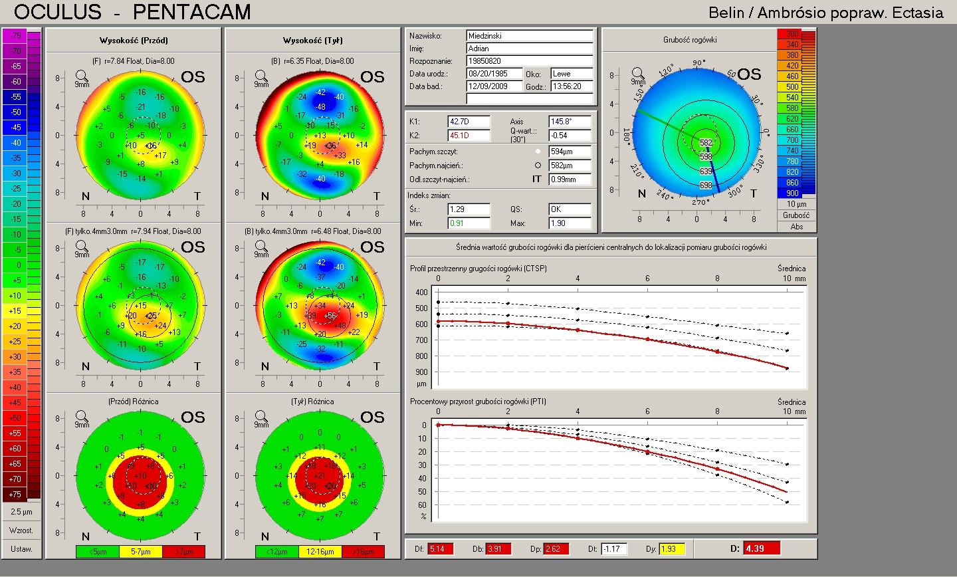Click magnifier on the (Przód) Różnica map

pyautogui.click(x=82, y=418)
